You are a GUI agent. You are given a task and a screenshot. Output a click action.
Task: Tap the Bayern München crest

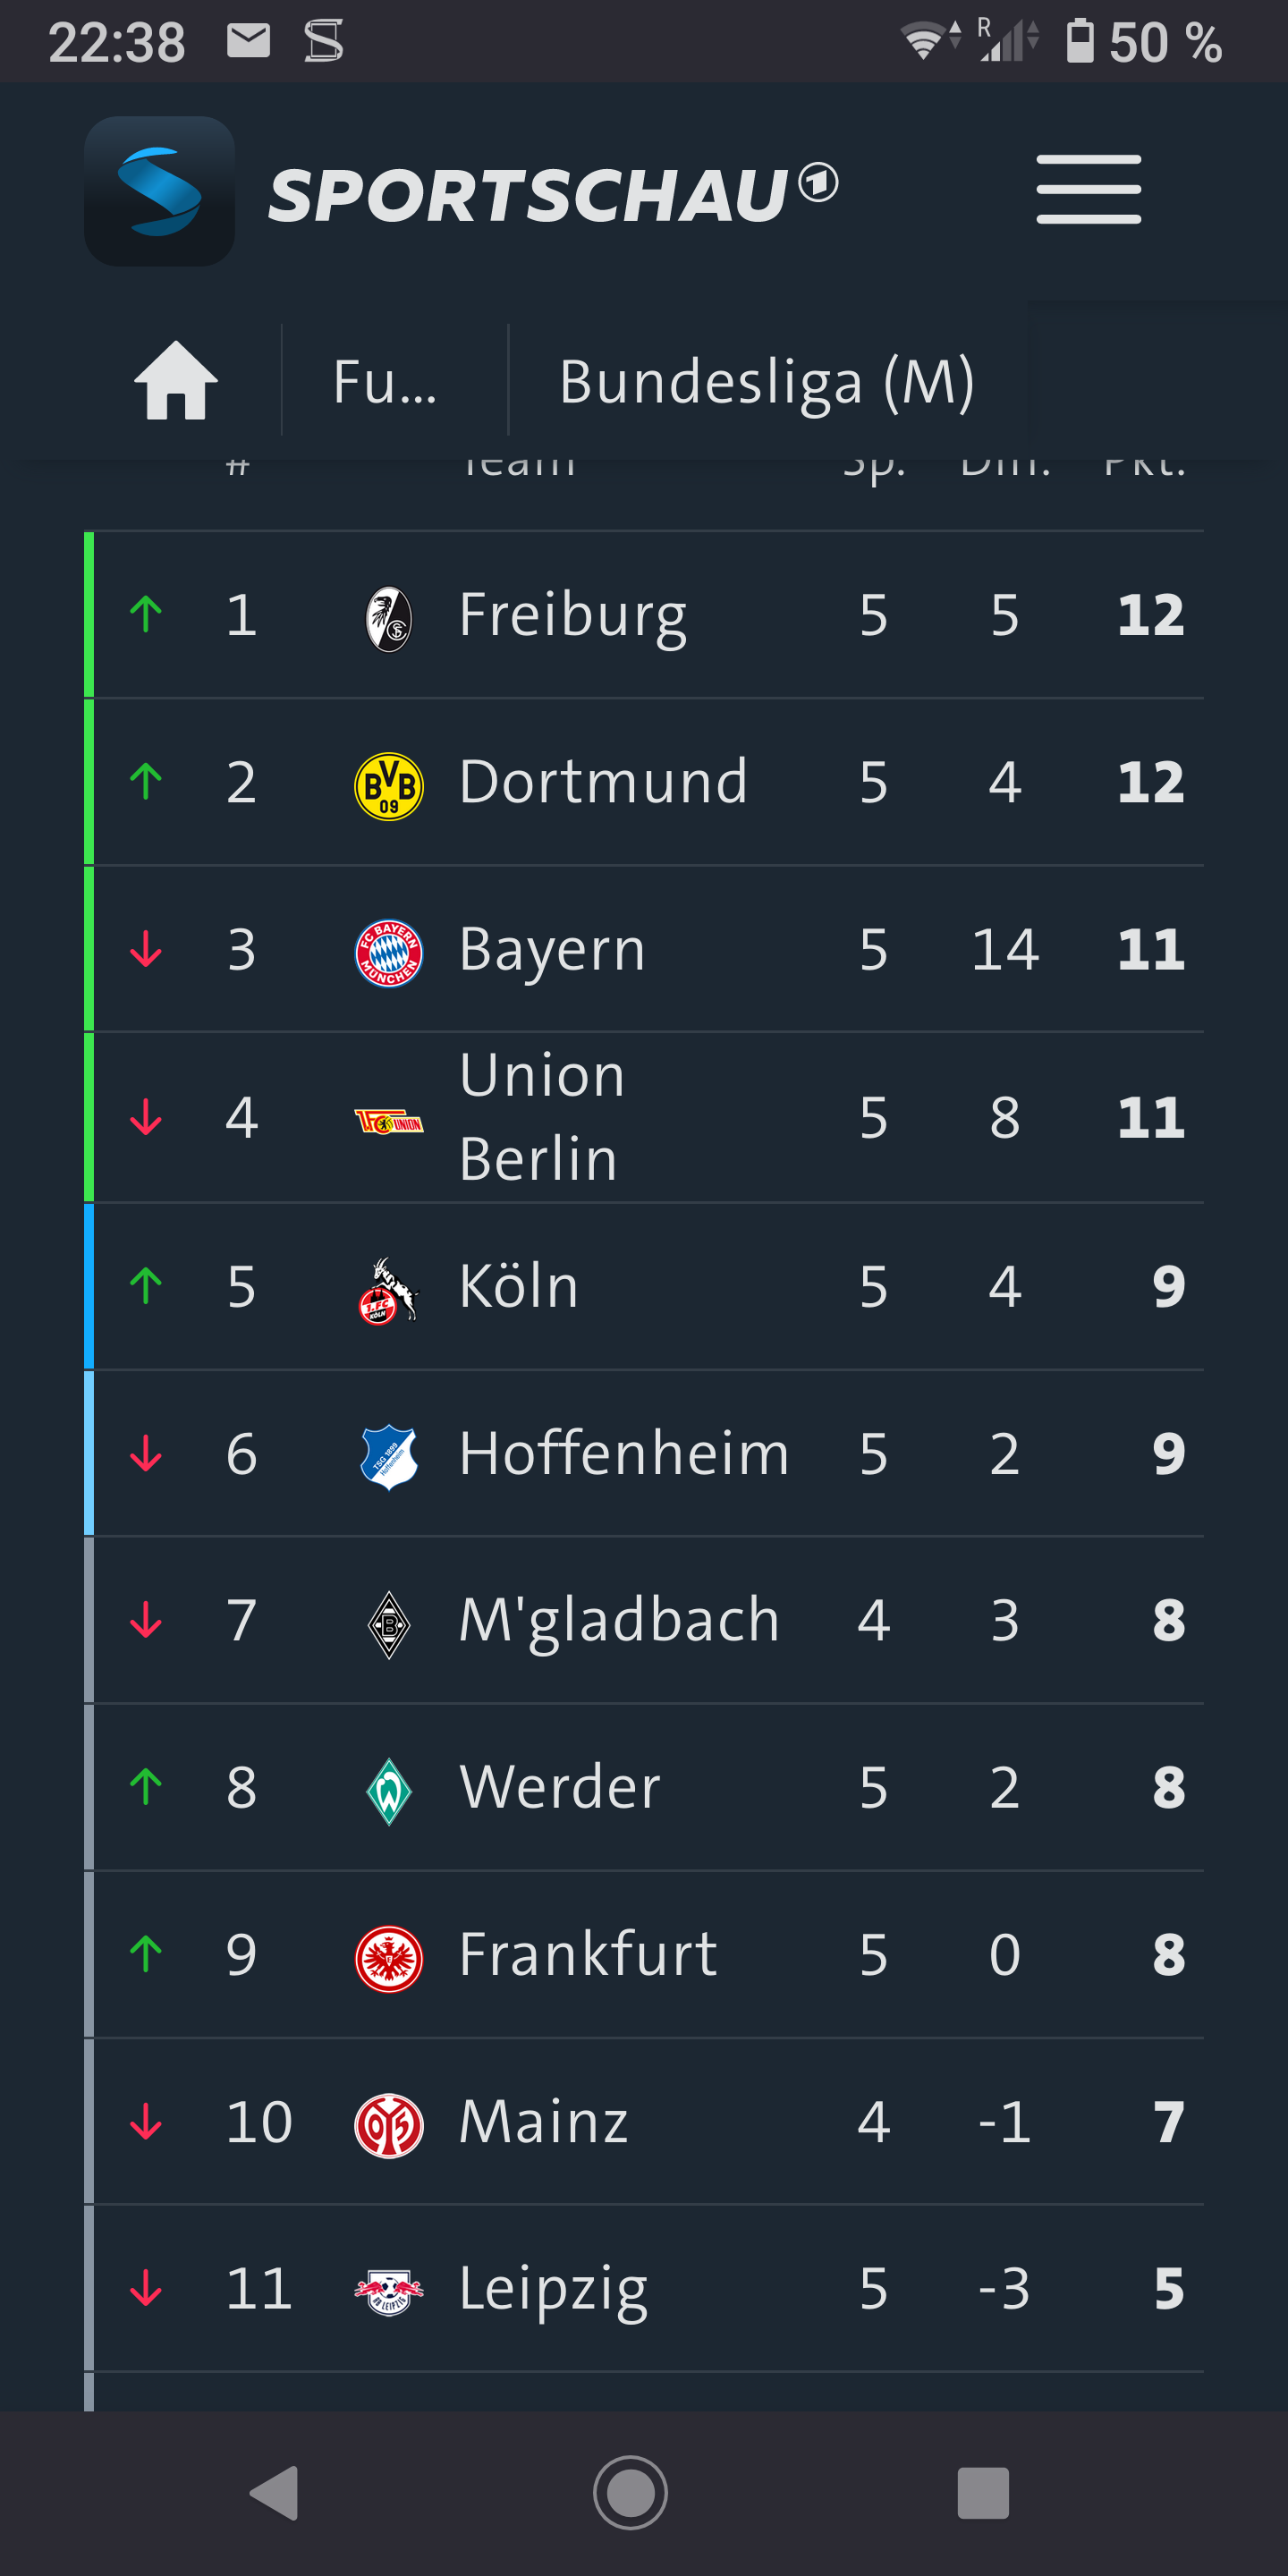tap(389, 952)
